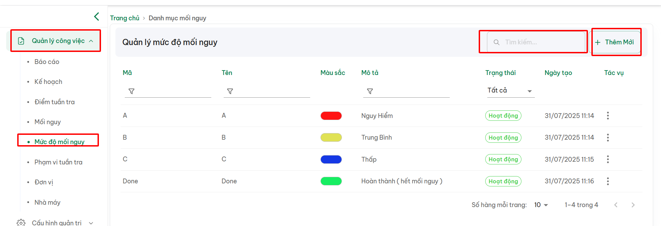
Task: Click the gear icon for Cấu hình quản trị
Action: tap(21, 223)
